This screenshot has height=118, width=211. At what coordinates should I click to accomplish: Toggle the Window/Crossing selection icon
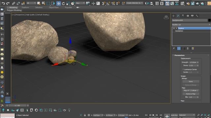pos(53,3)
